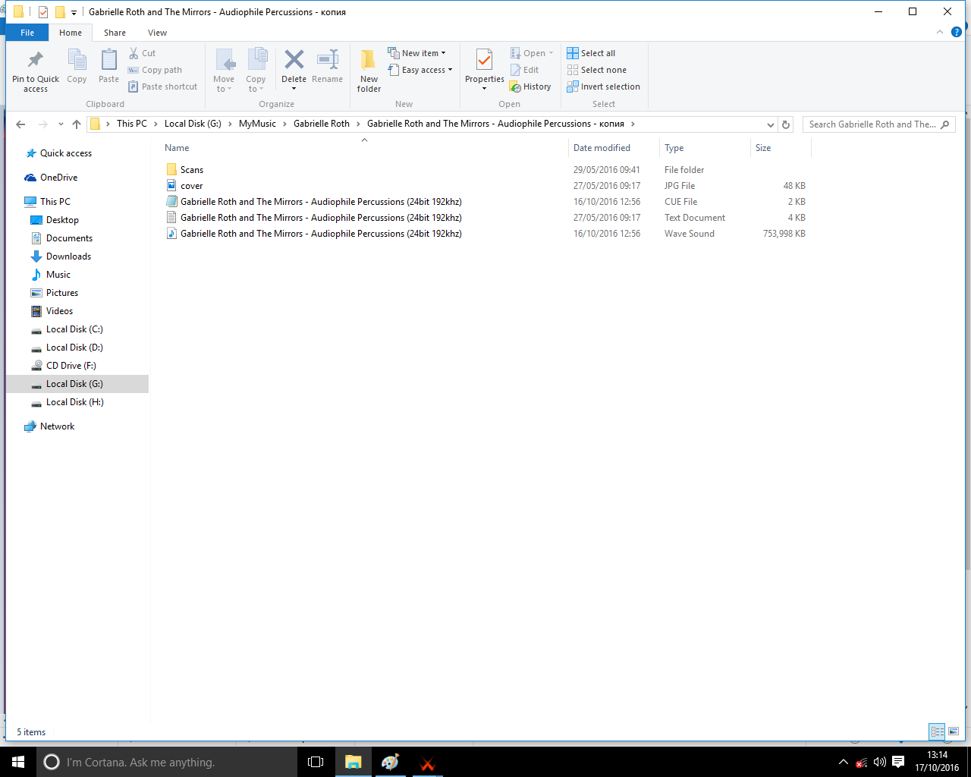
Task: Click Paste shortcut in ribbon
Action: (x=162, y=87)
